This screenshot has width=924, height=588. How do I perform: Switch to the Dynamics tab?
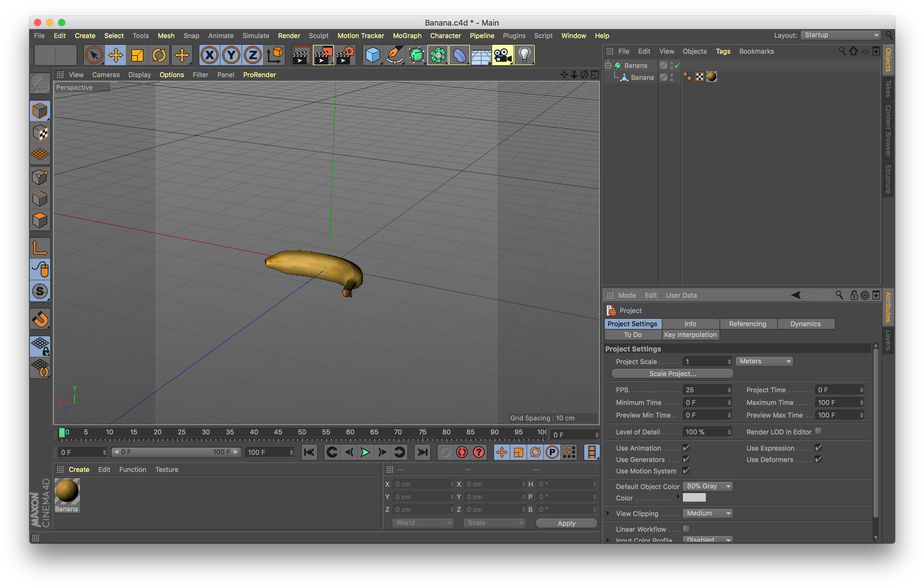[x=806, y=324]
